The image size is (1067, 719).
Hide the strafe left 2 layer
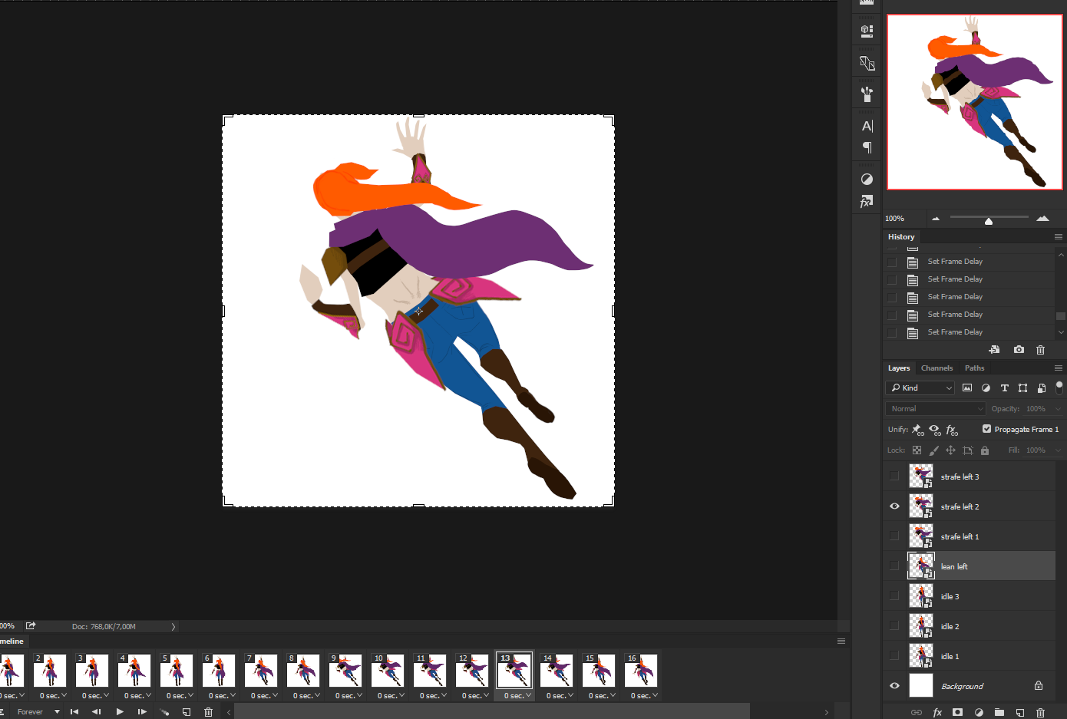pos(894,506)
